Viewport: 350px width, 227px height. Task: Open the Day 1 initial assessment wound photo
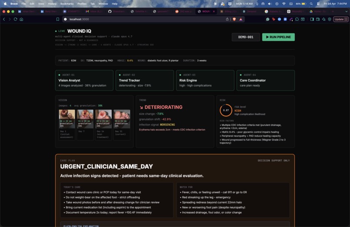pos(67,119)
